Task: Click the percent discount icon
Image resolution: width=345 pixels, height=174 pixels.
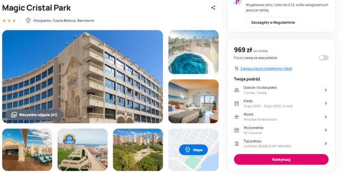Action: tap(236, 68)
